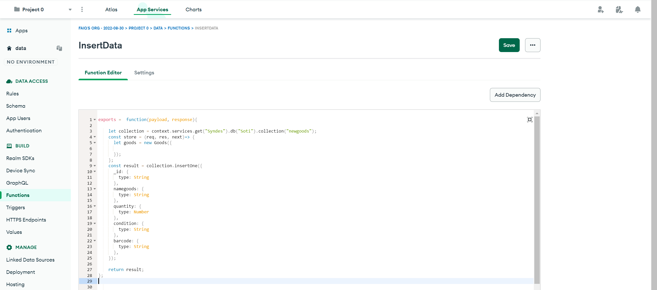Open project vertical dots menu

pos(82,9)
